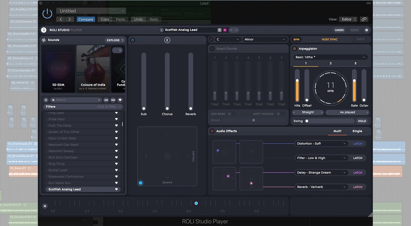
Task: Click the soundpack carousel next arrow
Action: [120, 50]
